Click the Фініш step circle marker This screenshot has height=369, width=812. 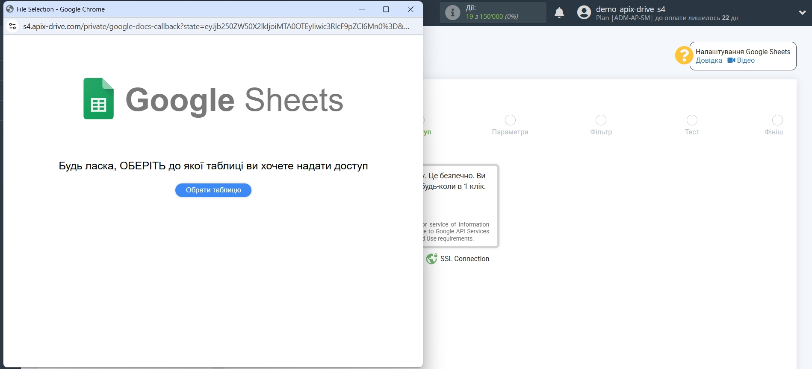[777, 120]
